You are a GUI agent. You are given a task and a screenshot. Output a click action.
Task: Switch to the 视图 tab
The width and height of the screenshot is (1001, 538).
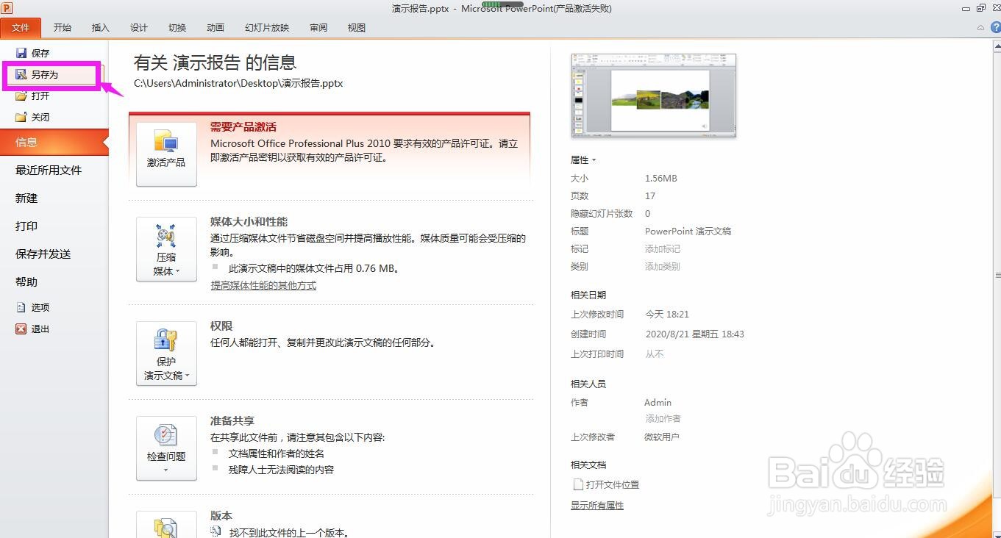357,28
